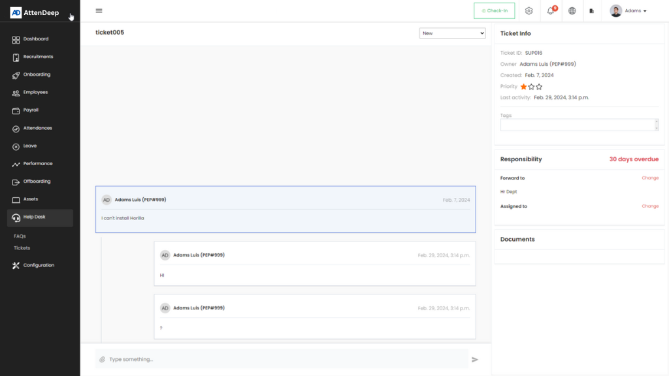Send message with paper plane icon
The height and width of the screenshot is (376, 669).
click(x=475, y=360)
